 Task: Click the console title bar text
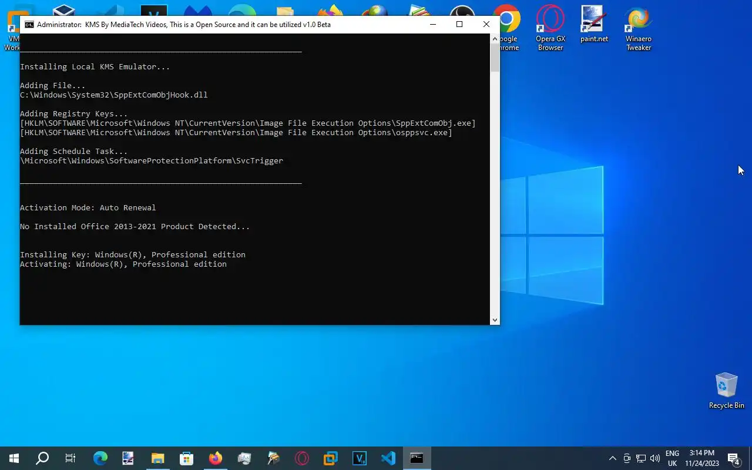184,25
